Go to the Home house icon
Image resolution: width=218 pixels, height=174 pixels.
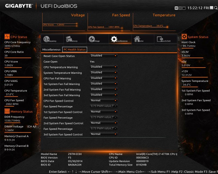(137, 39)
